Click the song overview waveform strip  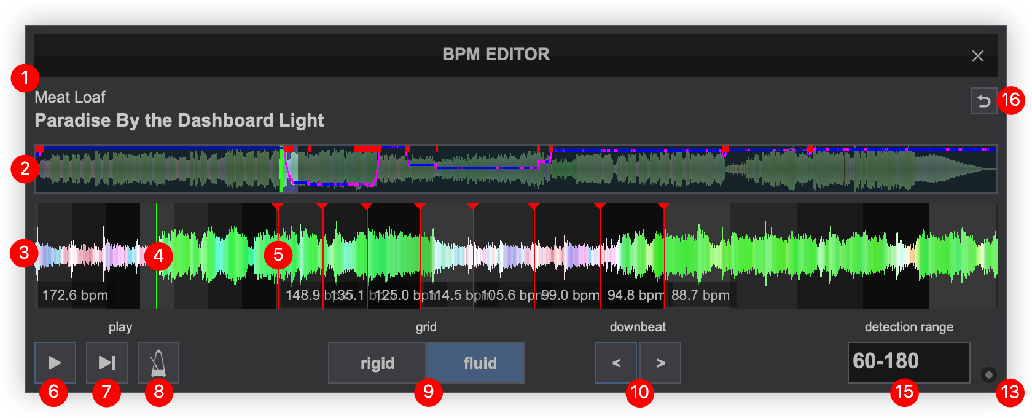(x=516, y=169)
